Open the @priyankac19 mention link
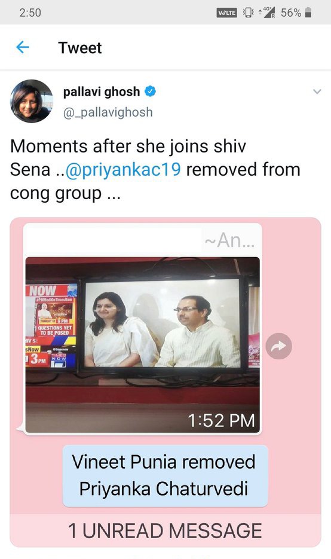 pyautogui.click(x=123, y=169)
